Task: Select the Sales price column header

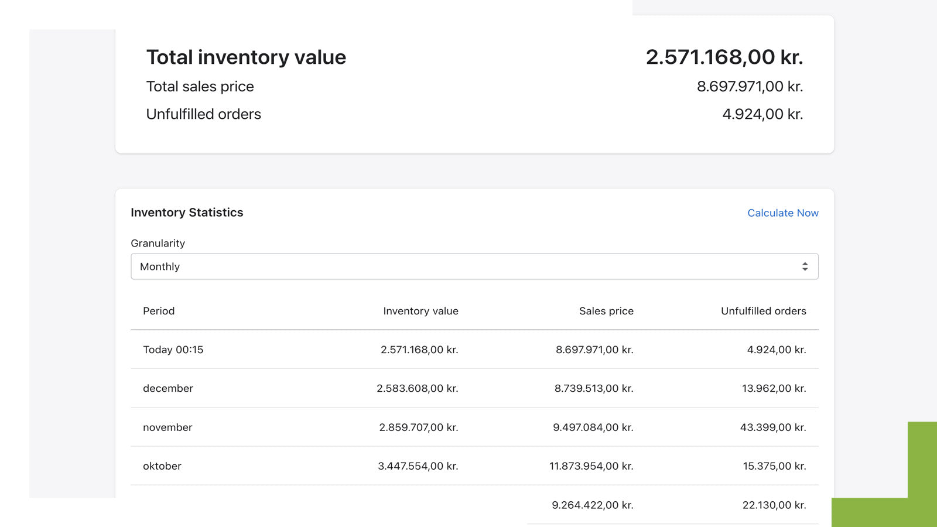Action: pyautogui.click(x=606, y=311)
